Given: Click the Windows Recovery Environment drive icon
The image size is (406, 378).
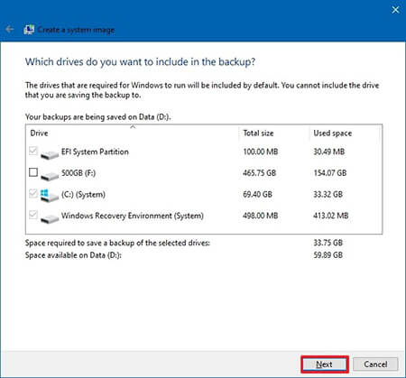Looking at the screenshot, I should pos(50,218).
